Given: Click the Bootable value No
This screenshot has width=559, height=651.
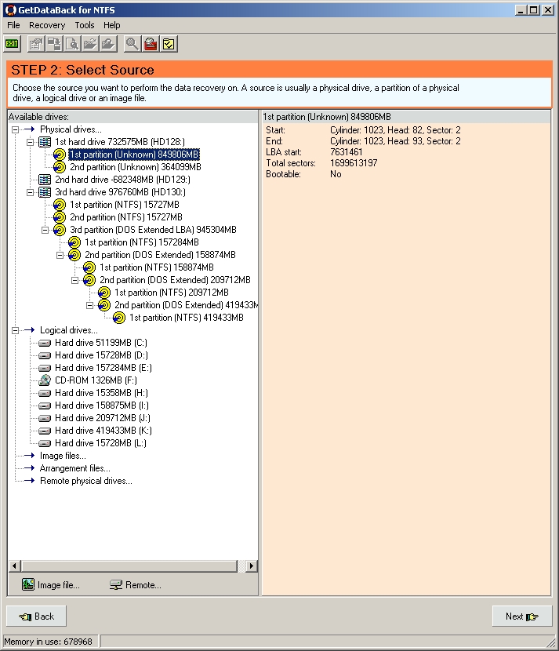Looking at the screenshot, I should pyautogui.click(x=336, y=174).
